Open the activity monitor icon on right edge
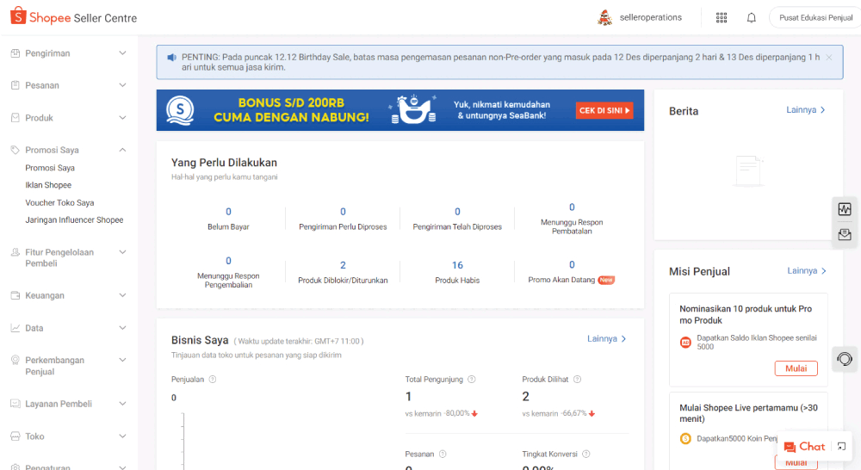The height and width of the screenshot is (470, 861). pyautogui.click(x=845, y=209)
